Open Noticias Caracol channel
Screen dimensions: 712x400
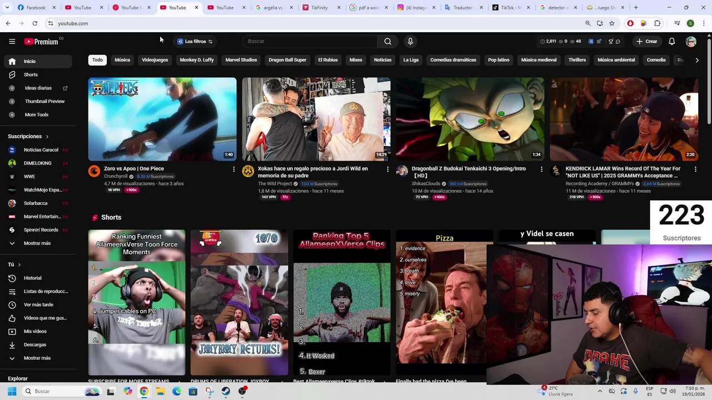[x=37, y=149]
